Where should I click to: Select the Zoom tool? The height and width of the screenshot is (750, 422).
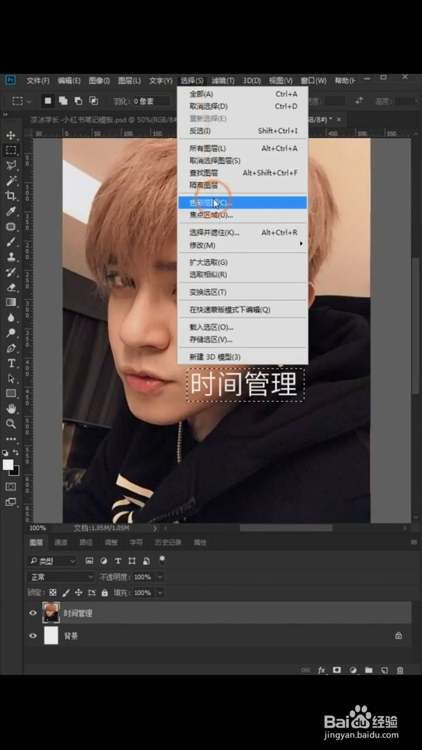click(11, 424)
